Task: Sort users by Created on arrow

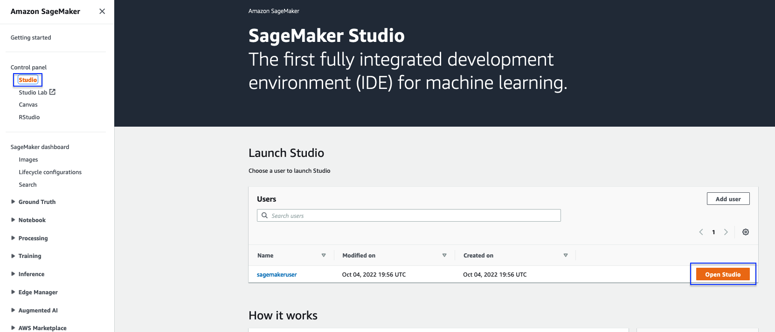Action: tap(566, 255)
